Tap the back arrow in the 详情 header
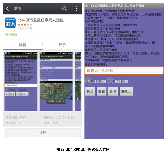Viewport: 167px width, 155px height. coord(7,9)
